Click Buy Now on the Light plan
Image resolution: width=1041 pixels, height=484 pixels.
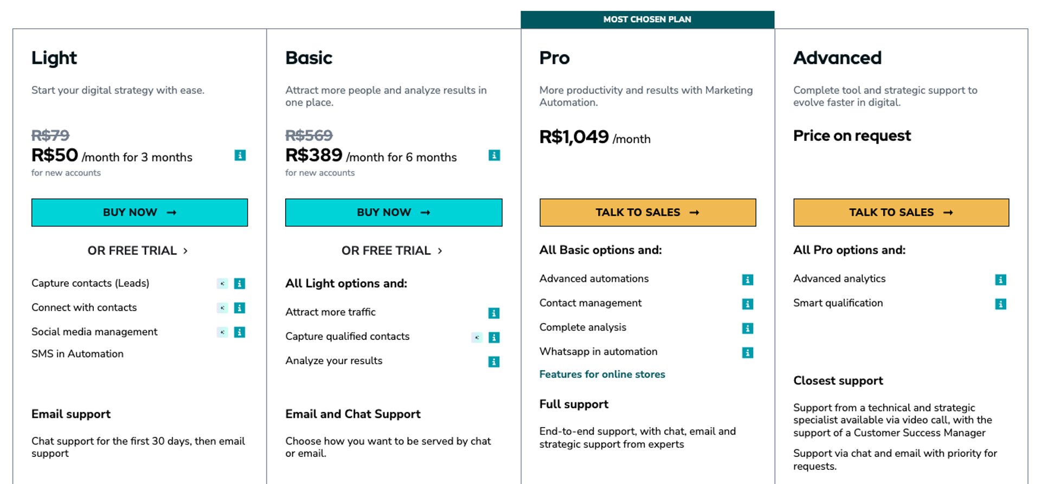(139, 212)
